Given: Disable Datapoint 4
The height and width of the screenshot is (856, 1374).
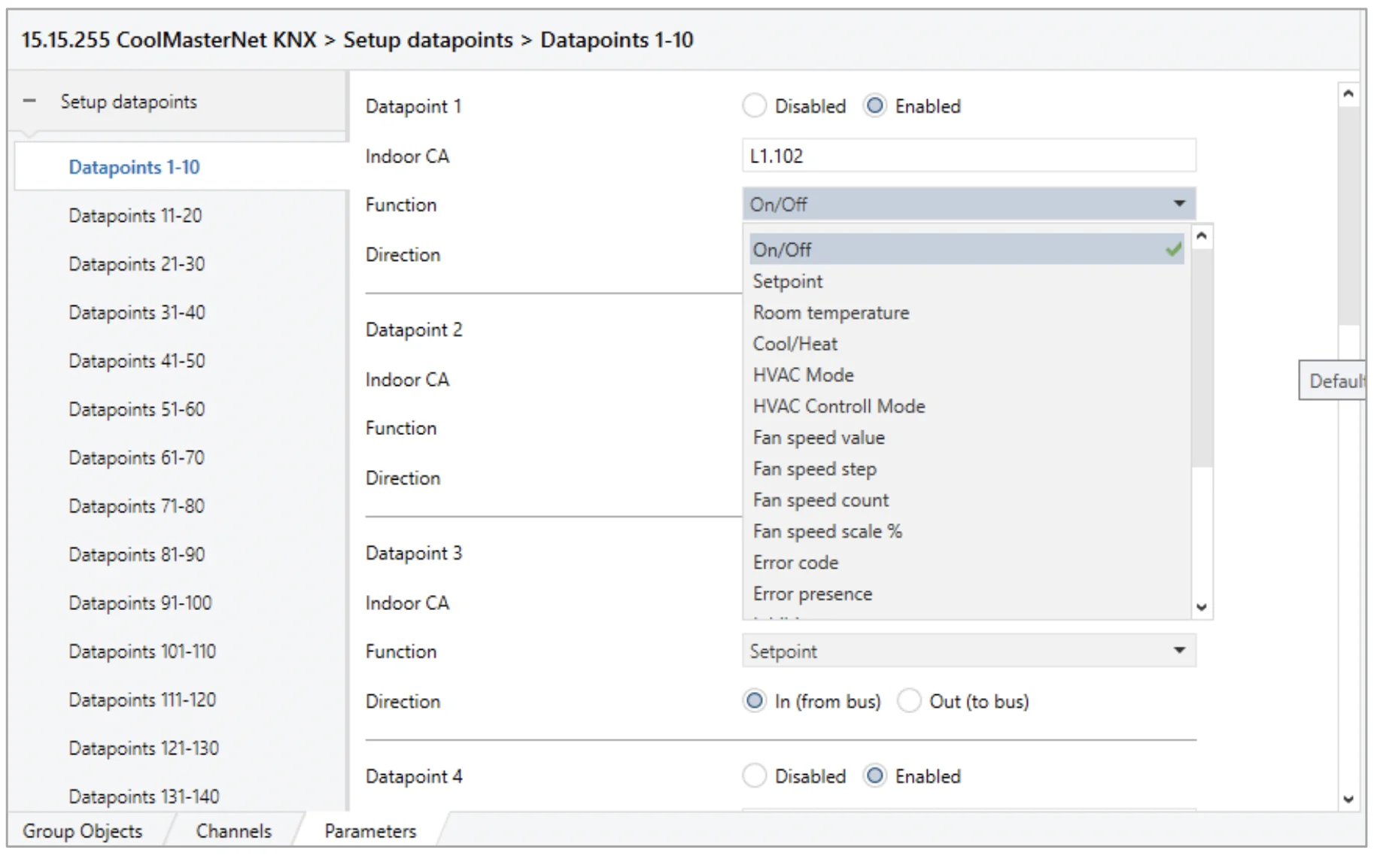Looking at the screenshot, I should pyautogui.click(x=755, y=776).
